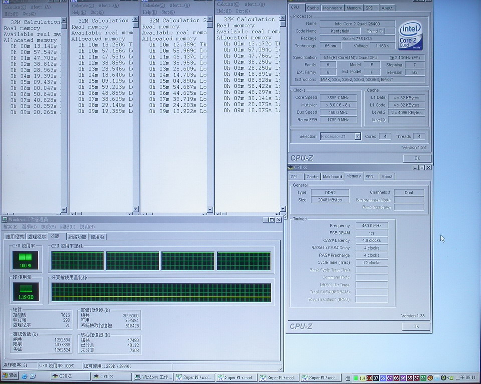Click the 2.6 voltage tray icon
The height and width of the screenshot is (384, 481).
click(x=369, y=378)
